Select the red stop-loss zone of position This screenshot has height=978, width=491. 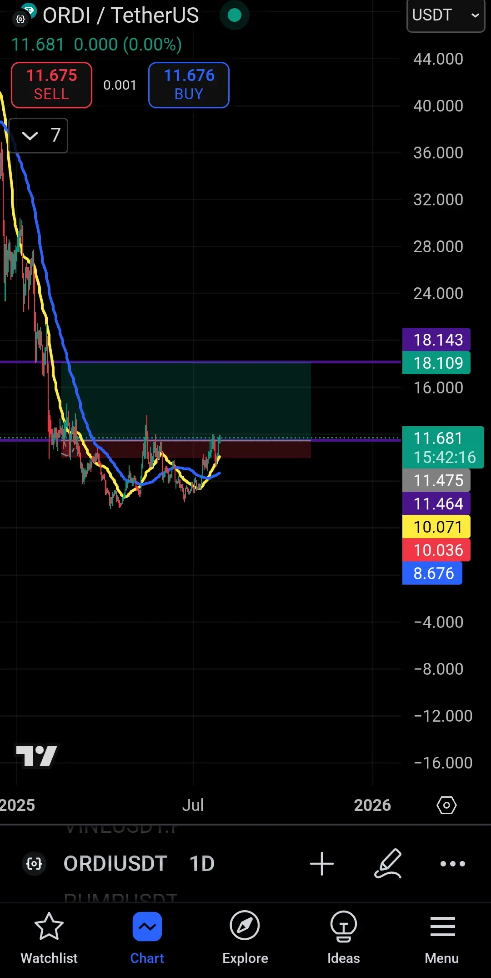pyautogui.click(x=186, y=449)
